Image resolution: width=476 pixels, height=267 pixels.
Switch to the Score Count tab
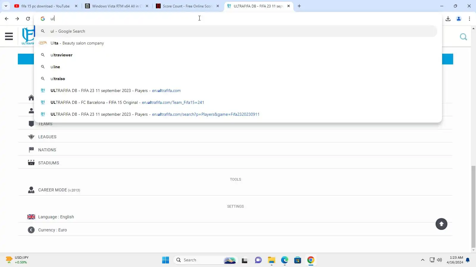click(x=187, y=6)
